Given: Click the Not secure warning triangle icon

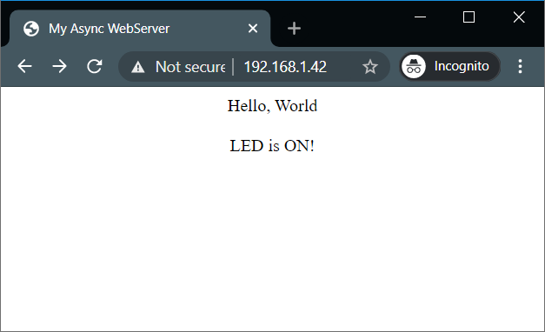Looking at the screenshot, I should pyautogui.click(x=138, y=67).
